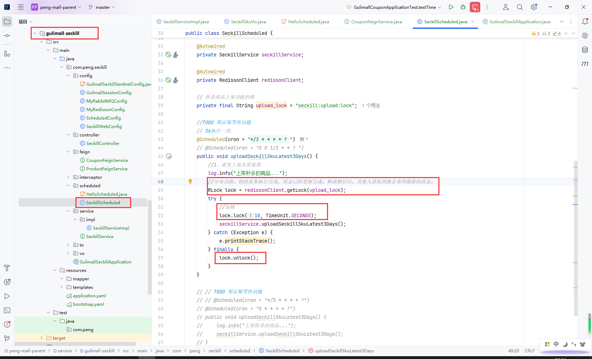Open the Maven tool window
The width and height of the screenshot is (592, 359).
pos(585,64)
